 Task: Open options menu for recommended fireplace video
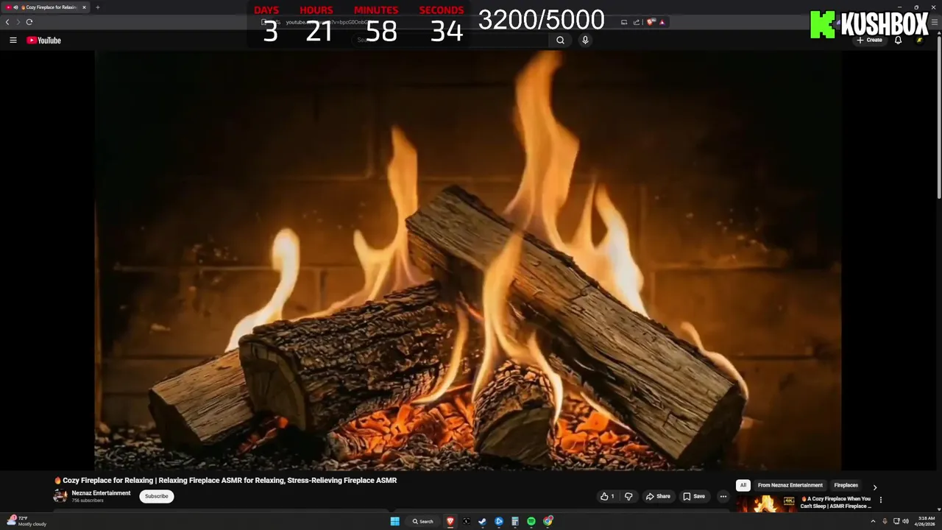pyautogui.click(x=881, y=500)
